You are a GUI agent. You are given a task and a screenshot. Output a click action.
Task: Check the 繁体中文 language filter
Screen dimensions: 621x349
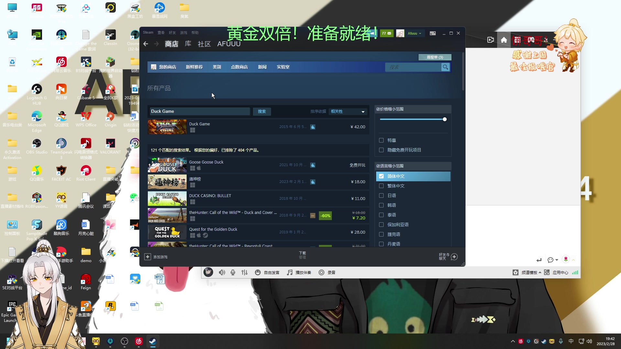click(x=381, y=186)
